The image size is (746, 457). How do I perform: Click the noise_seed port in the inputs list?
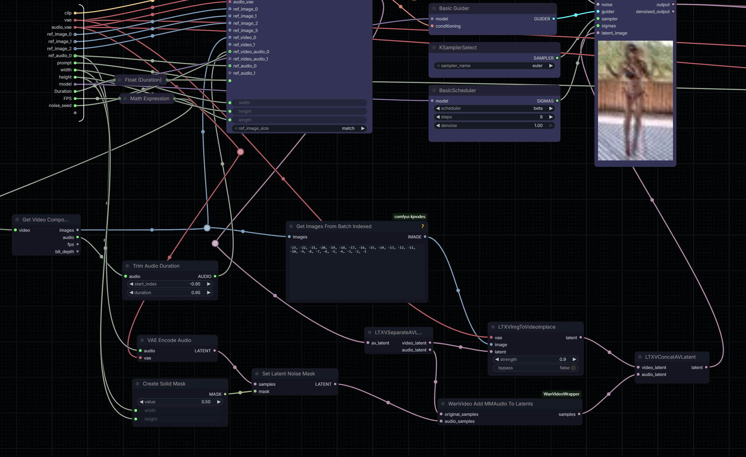(x=75, y=106)
